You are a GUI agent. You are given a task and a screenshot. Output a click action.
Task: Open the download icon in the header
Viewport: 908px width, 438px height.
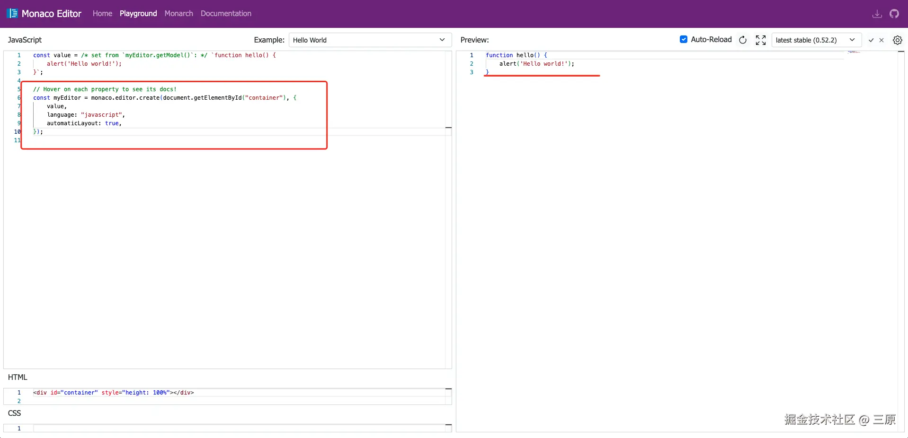pyautogui.click(x=877, y=14)
